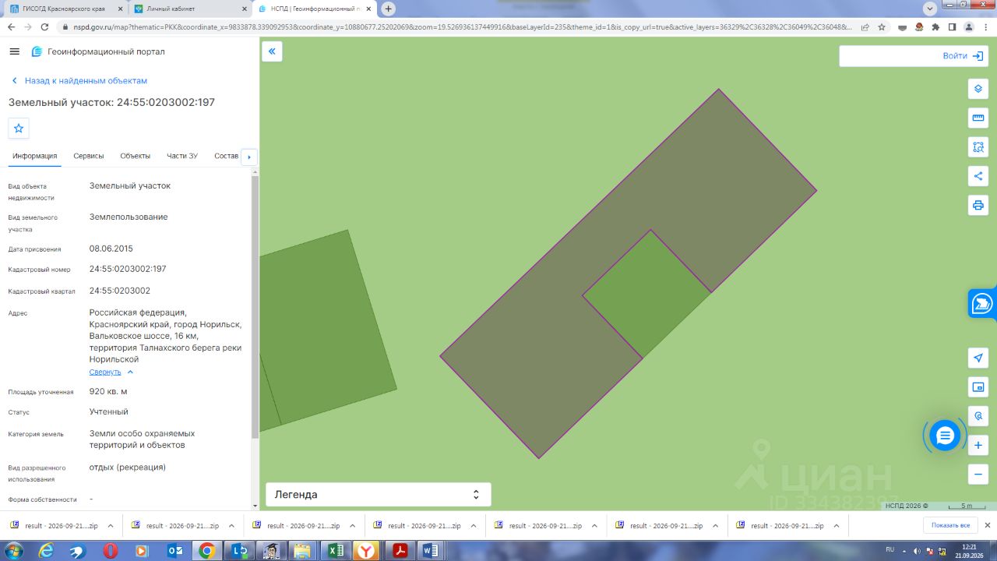
Task: Click the info panel vertical scrollbar
Action: [255, 307]
